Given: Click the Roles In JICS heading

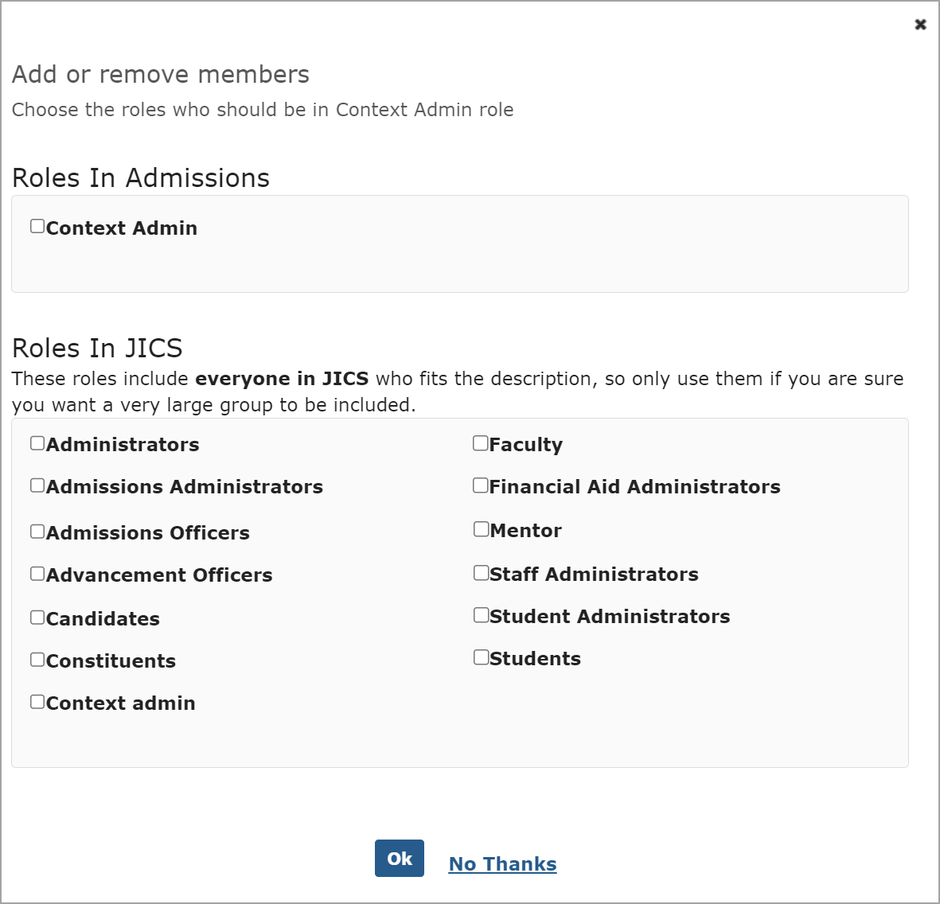Looking at the screenshot, I should pyautogui.click(x=97, y=348).
